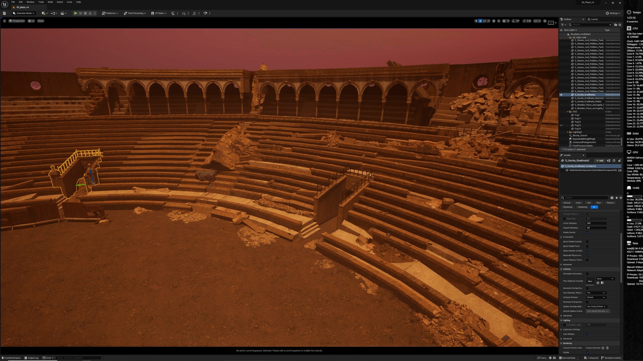
Task: Click the save level icon
Action: click(x=4, y=13)
